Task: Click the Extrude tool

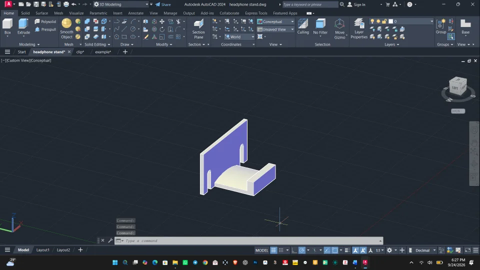Action: tap(23, 26)
